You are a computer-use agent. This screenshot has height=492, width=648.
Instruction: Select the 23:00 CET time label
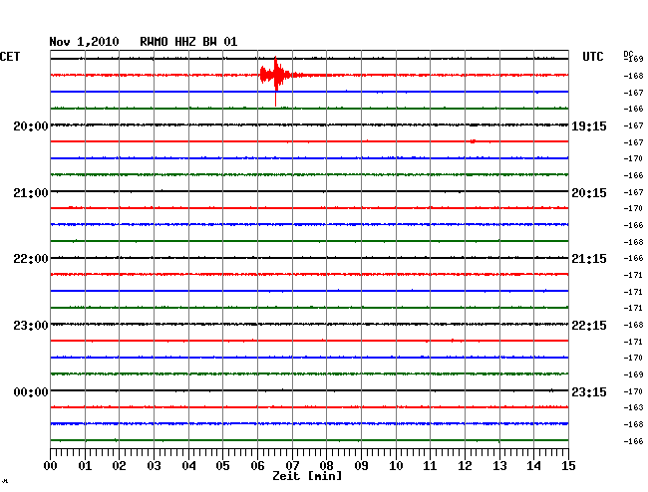pos(31,326)
